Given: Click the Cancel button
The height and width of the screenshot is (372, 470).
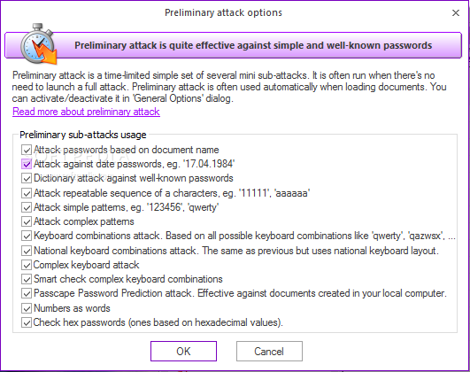Looking at the screenshot, I should pyautogui.click(x=269, y=351).
